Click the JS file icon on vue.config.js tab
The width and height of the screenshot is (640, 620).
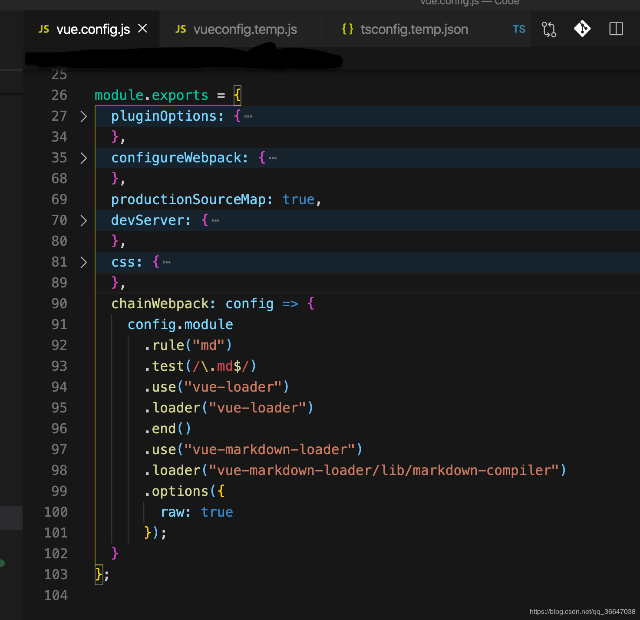(x=44, y=29)
